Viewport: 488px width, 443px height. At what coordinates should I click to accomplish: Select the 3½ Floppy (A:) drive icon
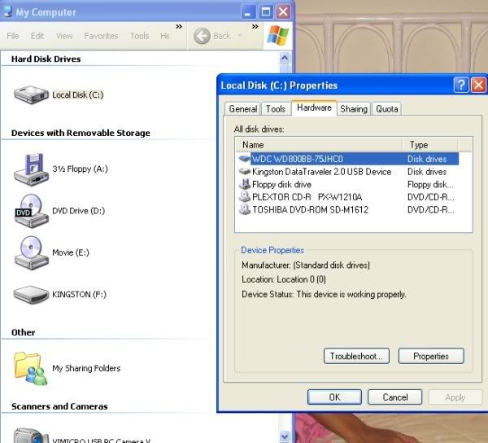[31, 169]
